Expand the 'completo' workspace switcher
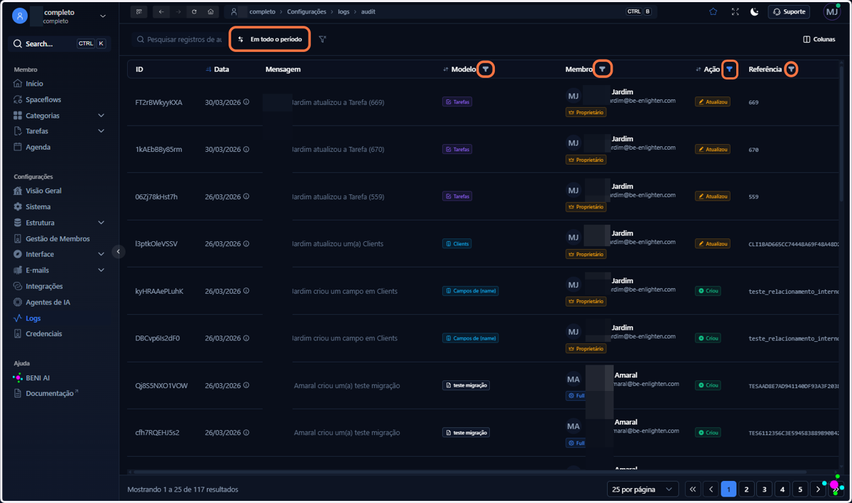 tap(60, 16)
